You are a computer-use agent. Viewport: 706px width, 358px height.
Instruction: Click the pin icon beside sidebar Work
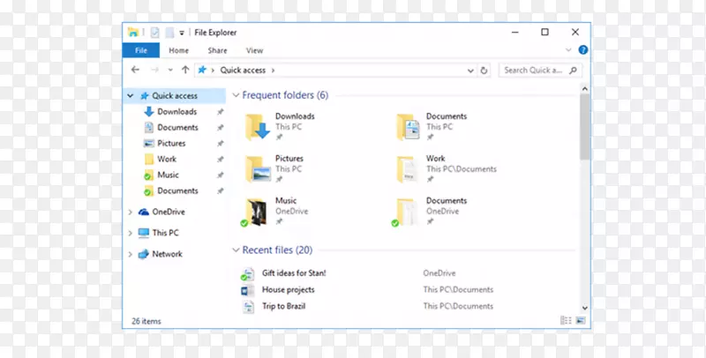tap(220, 160)
